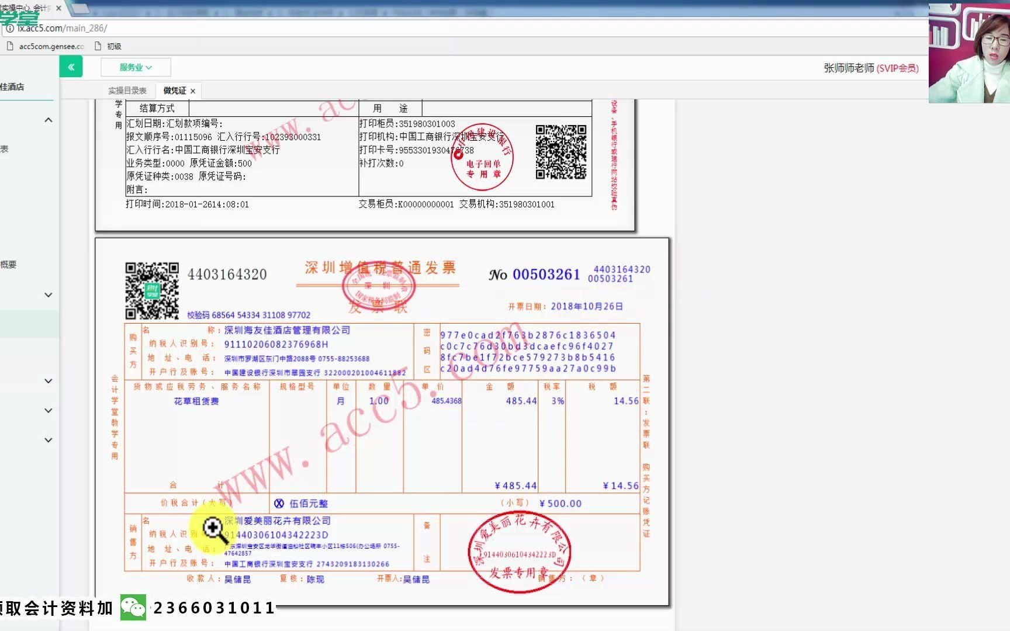The image size is (1010, 631).
Task: Click the tax amount 14.56 cell
Action: (x=626, y=401)
